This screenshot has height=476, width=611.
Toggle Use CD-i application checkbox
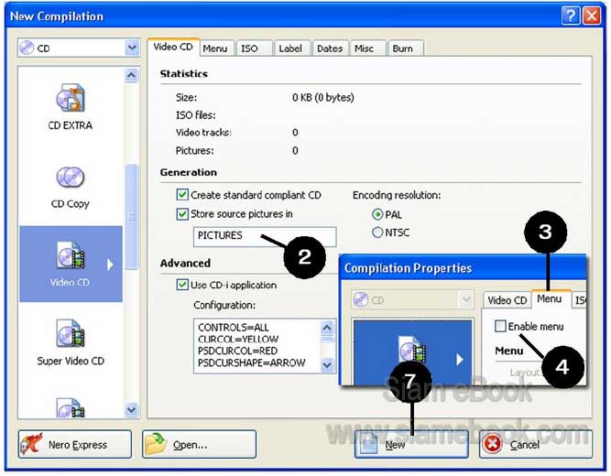pyautogui.click(x=182, y=285)
